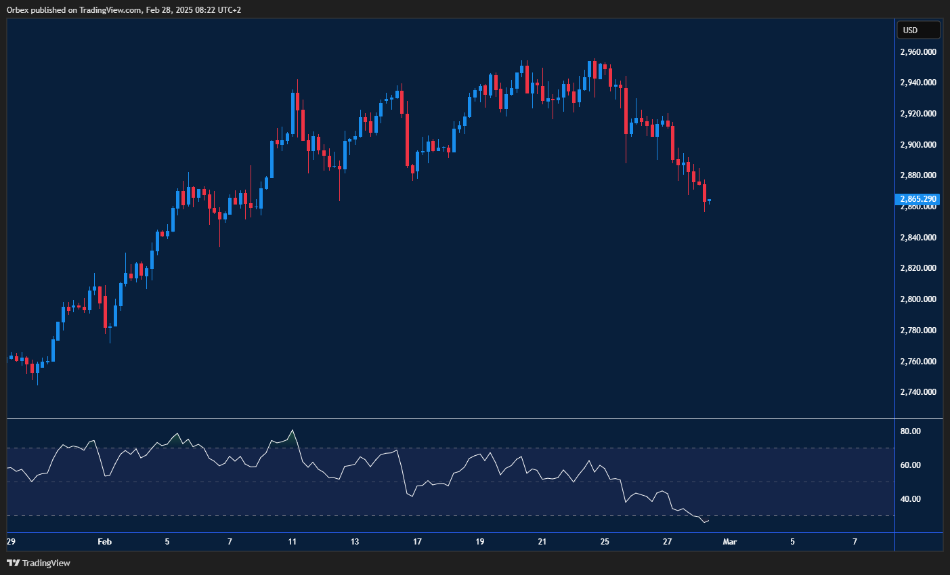Click the 40.00 RSI scale label

[911, 499]
